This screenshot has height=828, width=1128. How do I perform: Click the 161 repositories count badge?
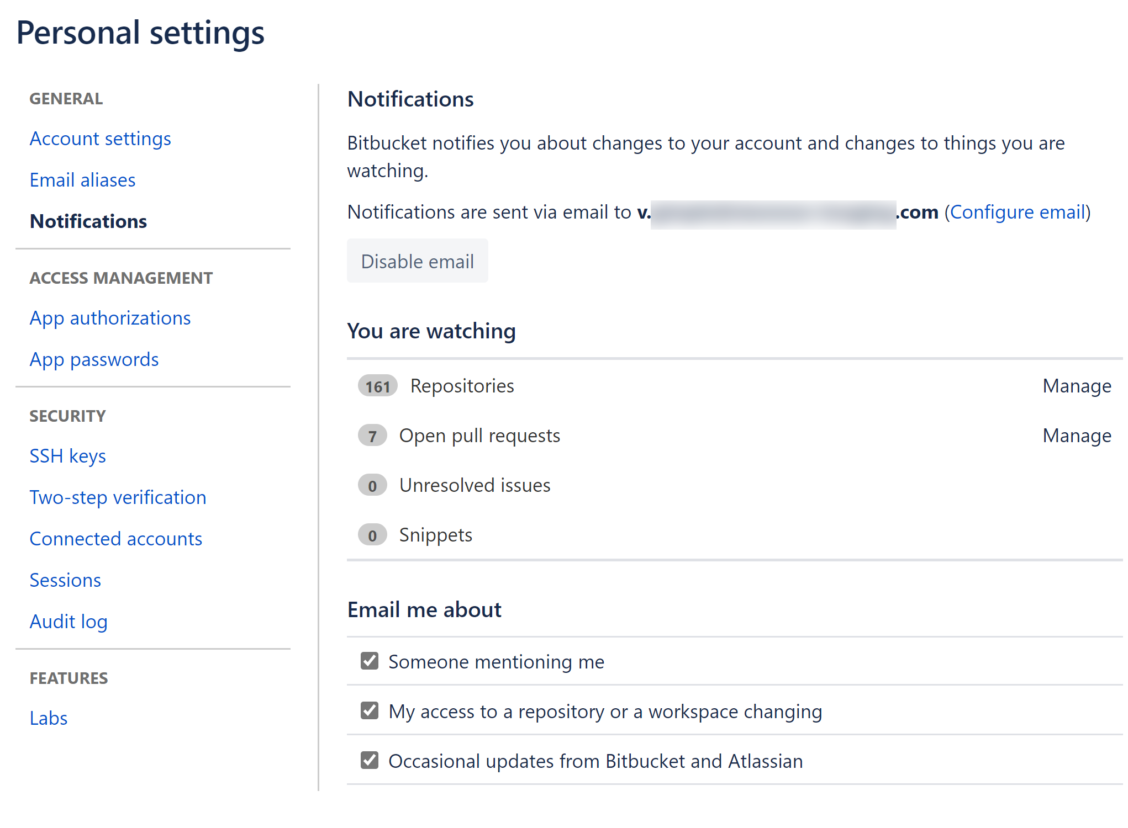tap(378, 386)
